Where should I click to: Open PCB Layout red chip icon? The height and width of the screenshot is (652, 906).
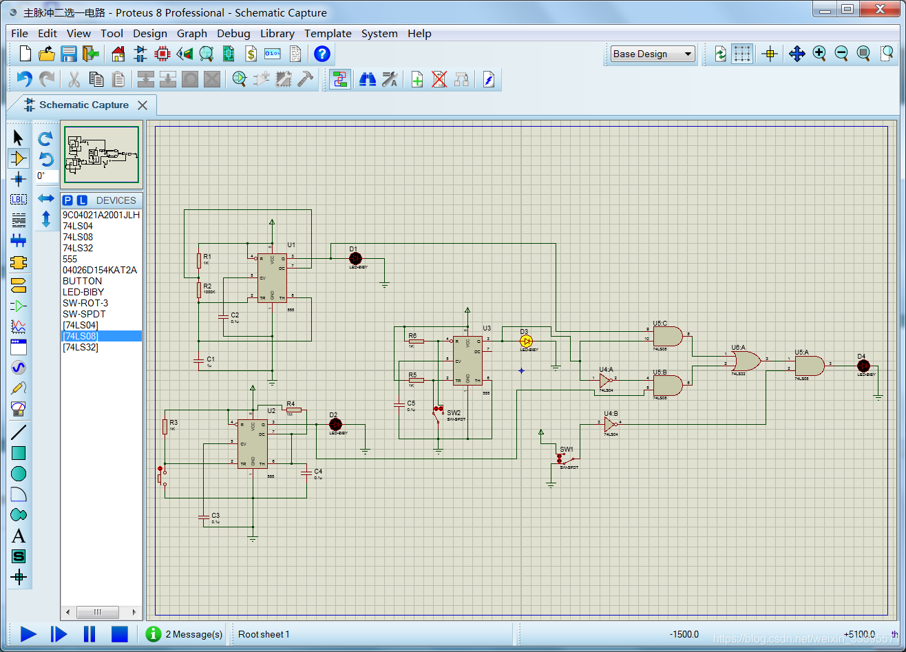[162, 54]
